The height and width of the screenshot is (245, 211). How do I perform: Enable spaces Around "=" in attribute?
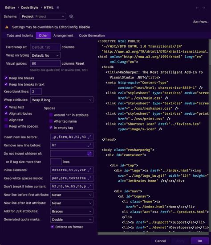pos(51,115)
